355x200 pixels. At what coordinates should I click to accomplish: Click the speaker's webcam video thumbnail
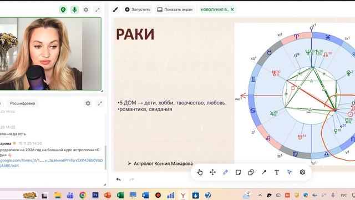click(50, 54)
